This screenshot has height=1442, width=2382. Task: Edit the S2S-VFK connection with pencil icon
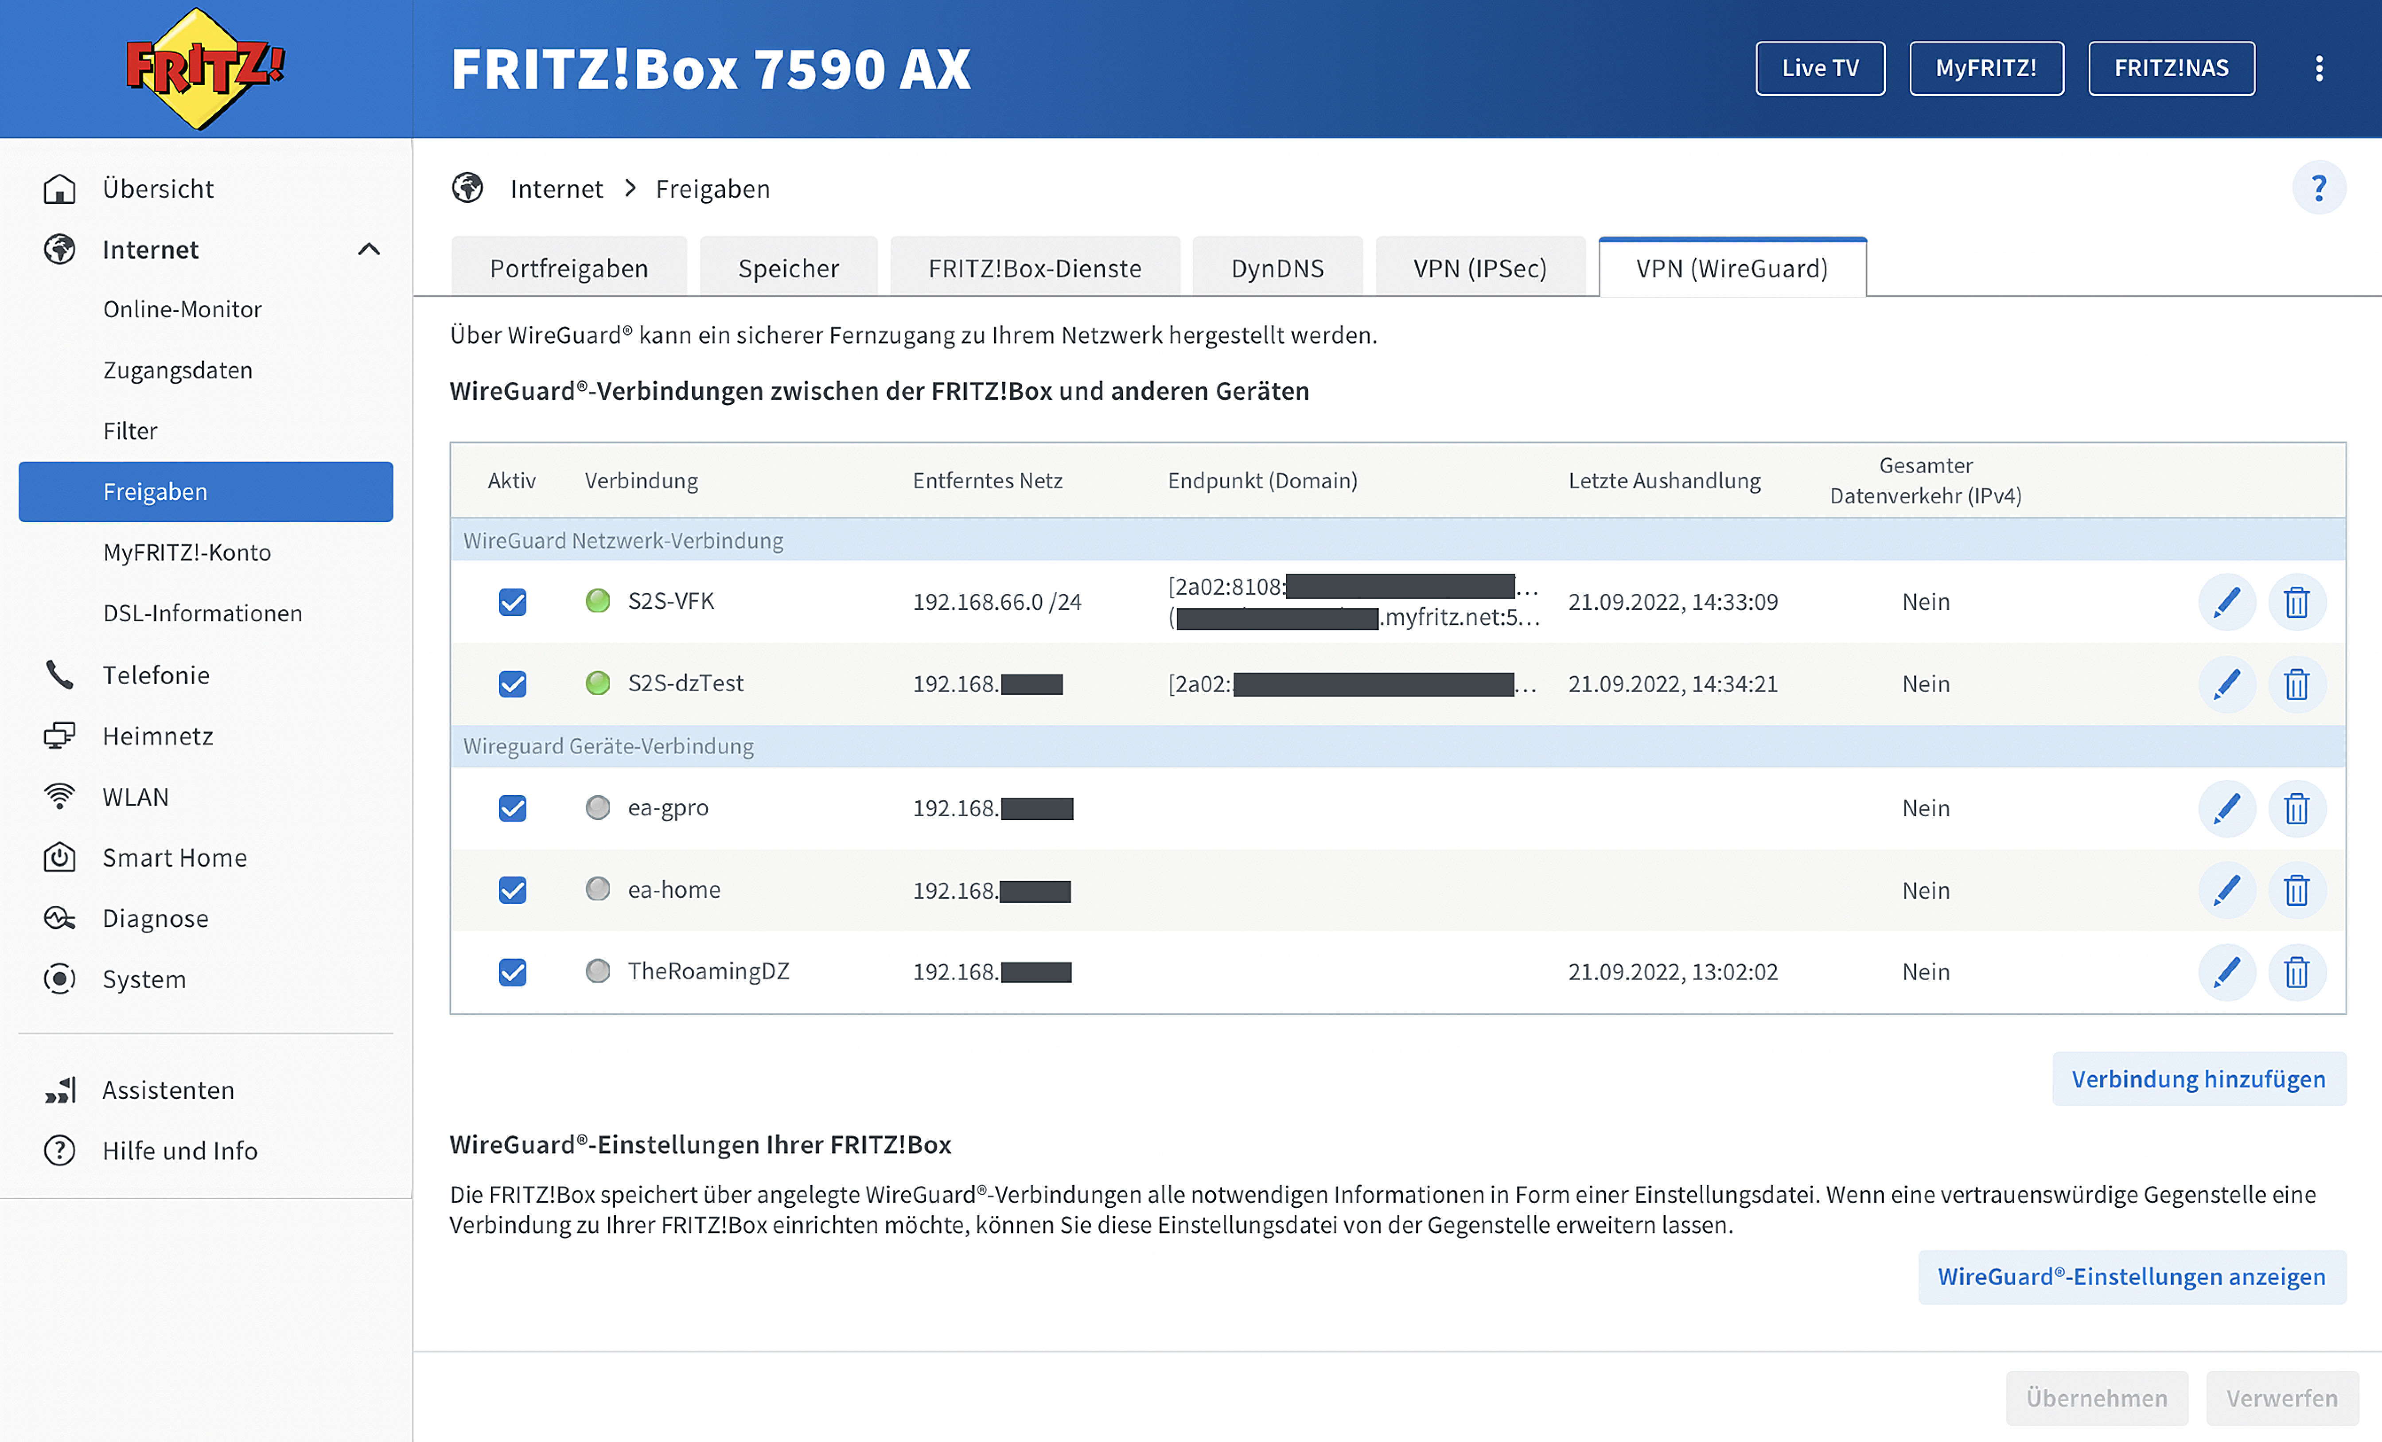(2226, 601)
